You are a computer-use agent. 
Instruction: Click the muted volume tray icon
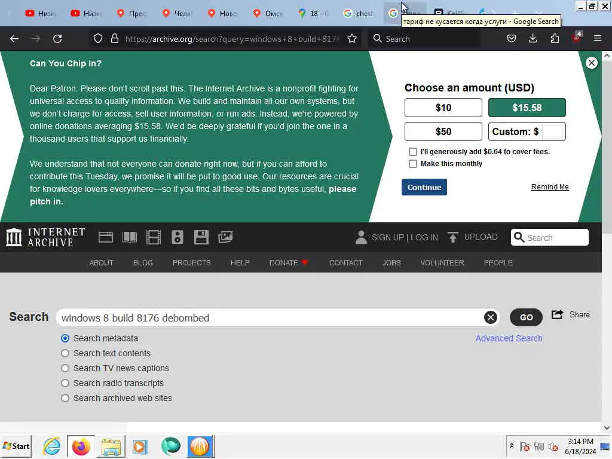553,446
